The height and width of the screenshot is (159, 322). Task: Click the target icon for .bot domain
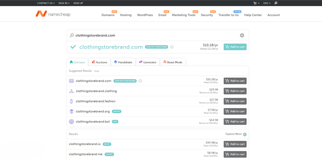tap(71, 122)
